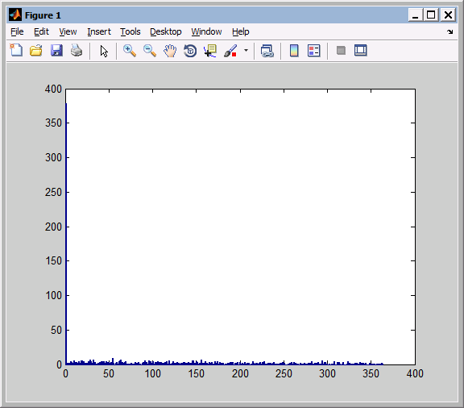Toggle the Data Cursor tool
Viewport: 464px width, 408px height.
click(x=210, y=51)
